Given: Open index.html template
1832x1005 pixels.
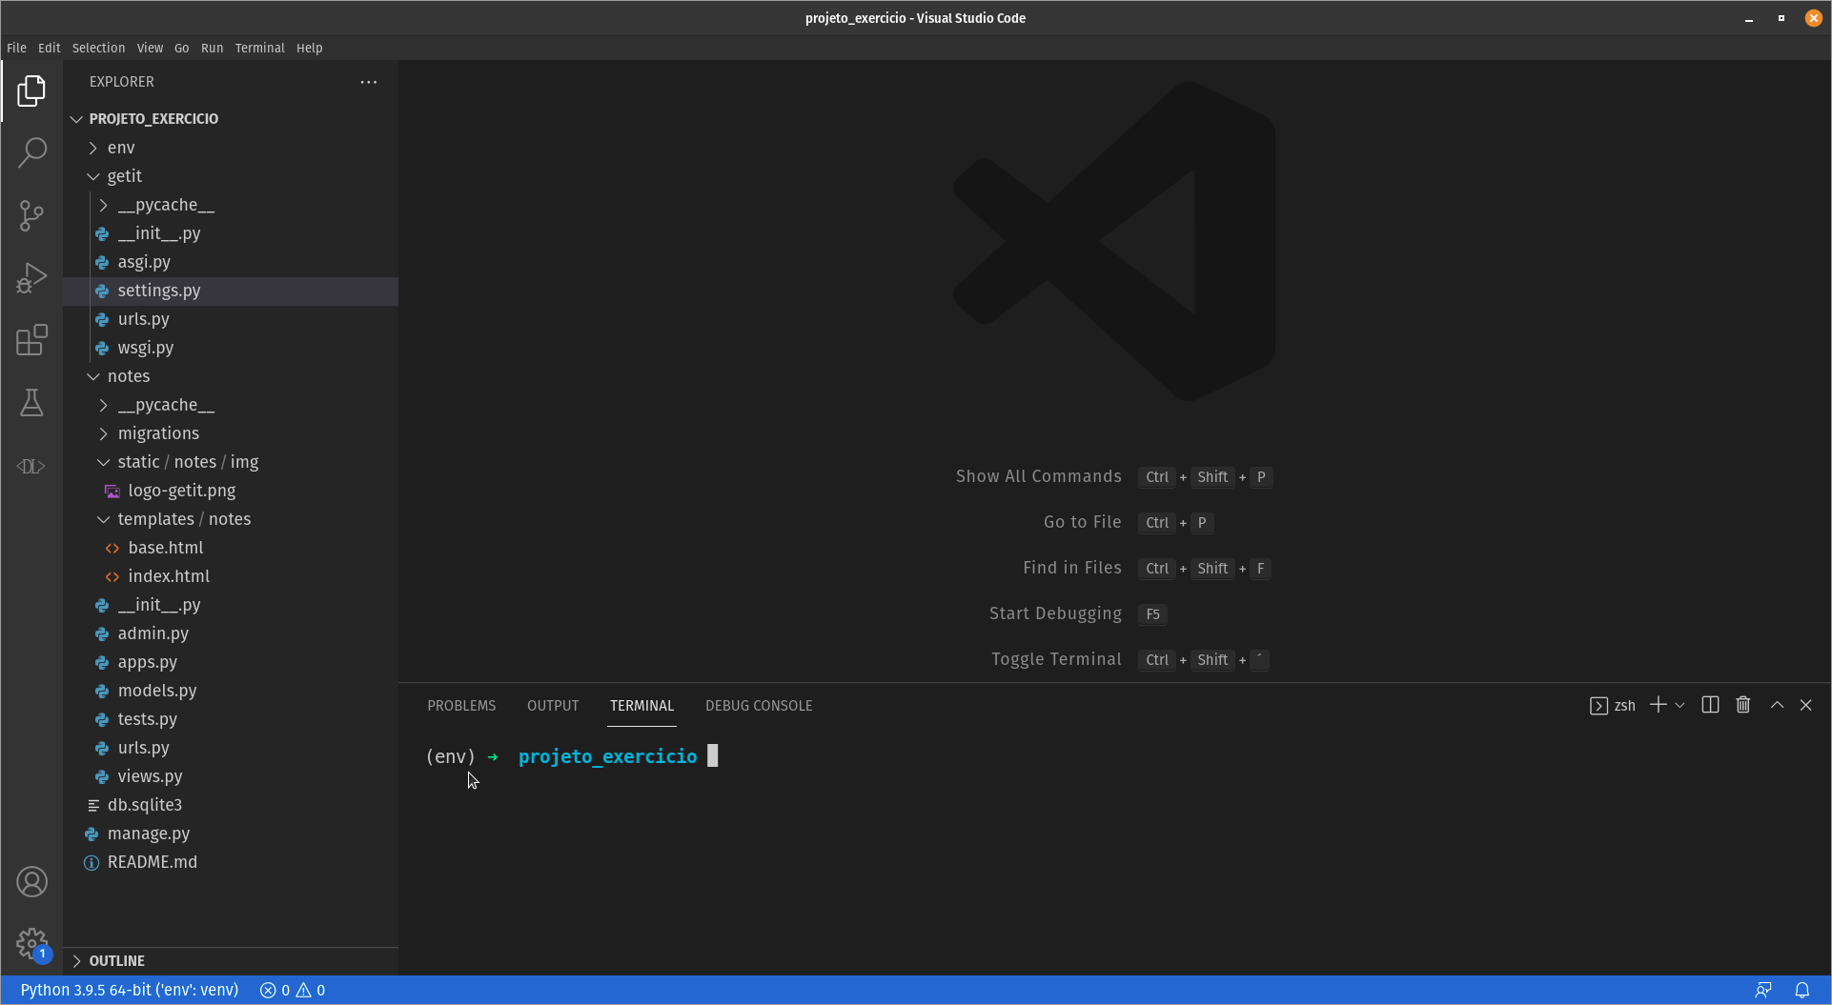Looking at the screenshot, I should coord(231,576).
